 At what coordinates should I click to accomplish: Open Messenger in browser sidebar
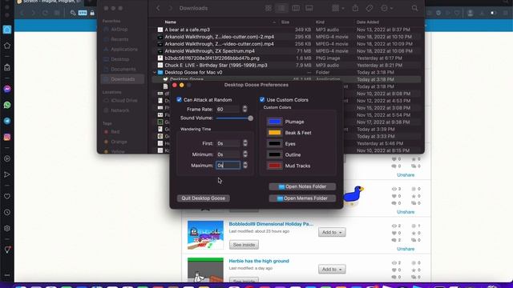(x=7, y=89)
